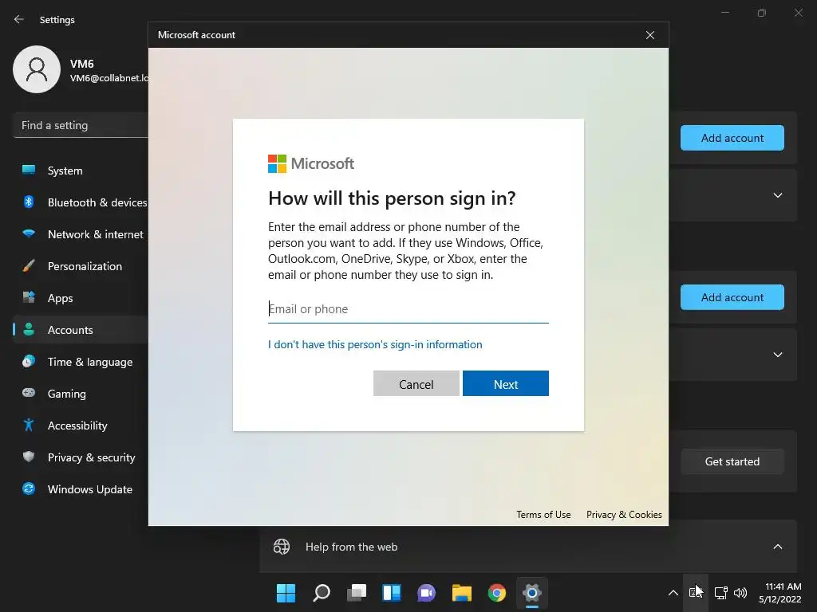Open the Windows Start menu
Image resolution: width=817 pixels, height=612 pixels.
[x=286, y=593]
